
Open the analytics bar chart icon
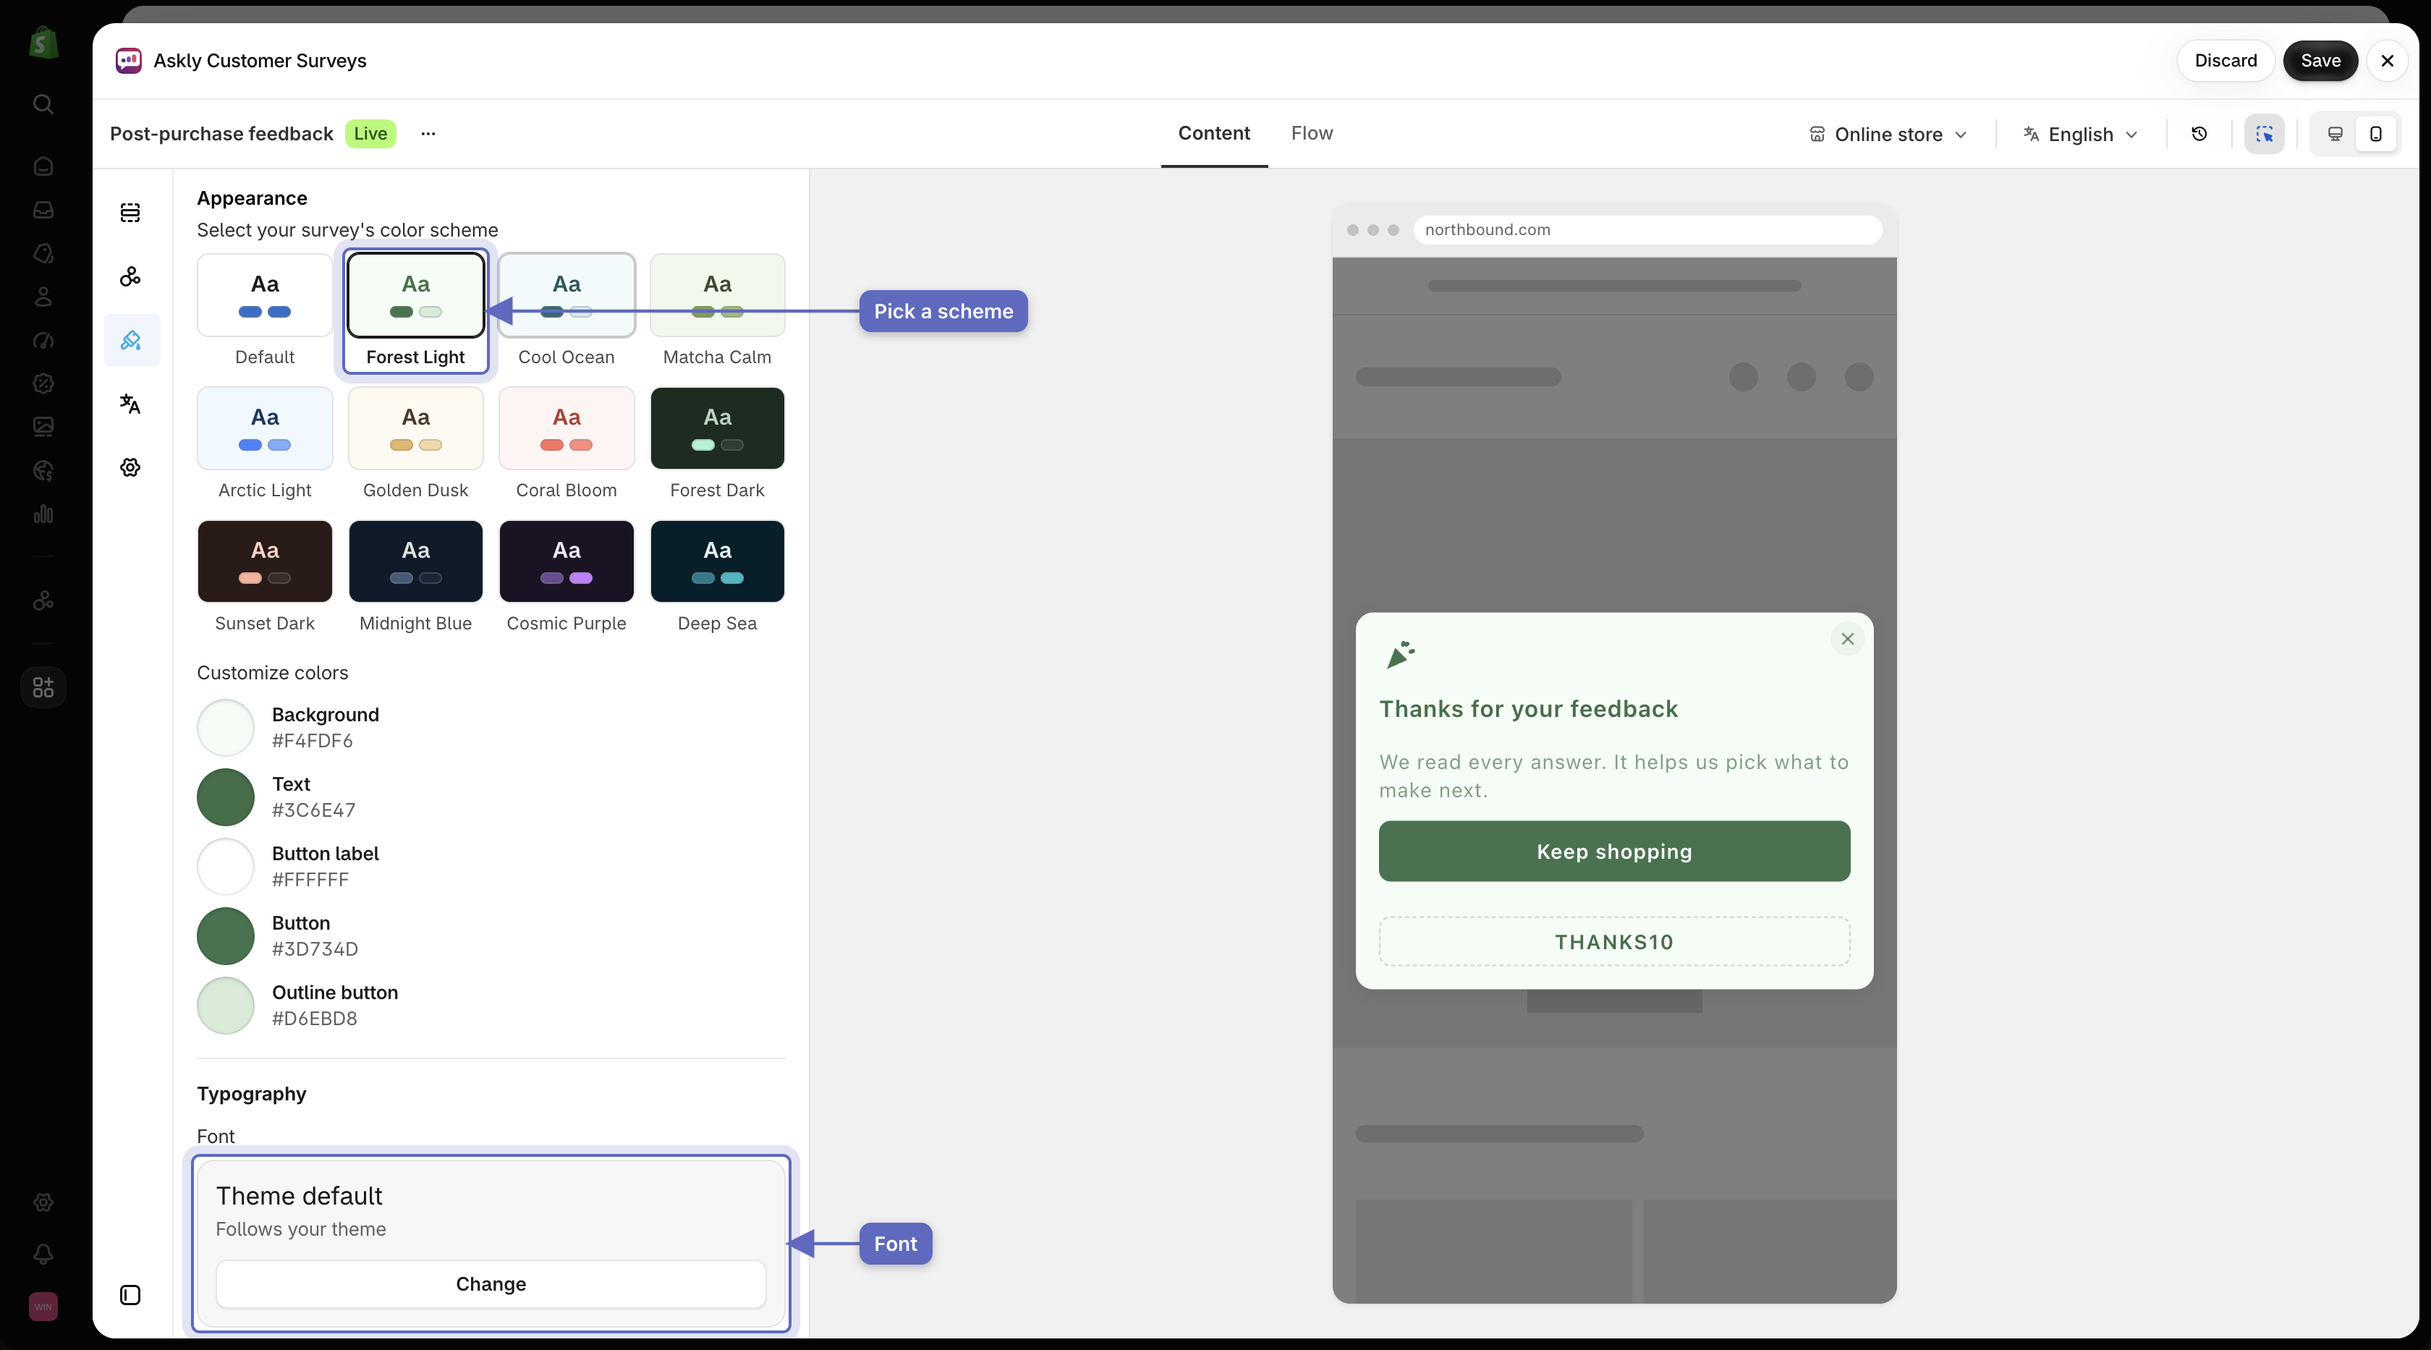(x=43, y=514)
